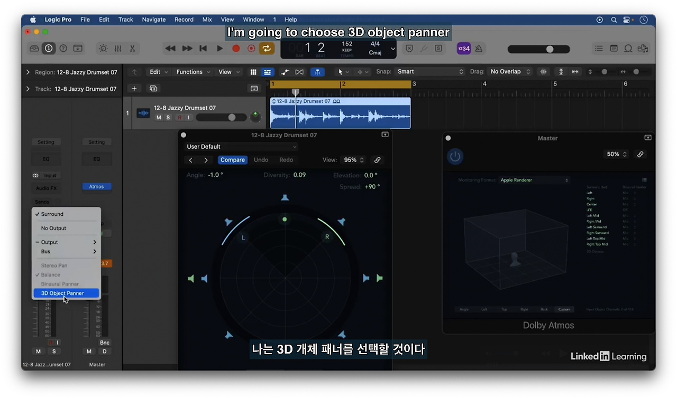Open the Bus submenu
Viewport: 677px width, 399px height.
66,252
